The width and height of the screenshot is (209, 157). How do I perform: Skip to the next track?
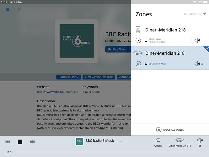click(x=32, y=142)
